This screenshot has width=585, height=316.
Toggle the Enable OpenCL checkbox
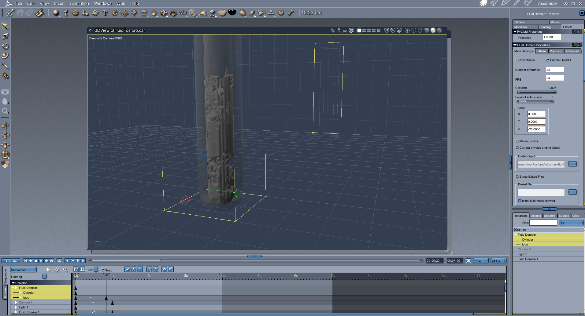pos(548,60)
